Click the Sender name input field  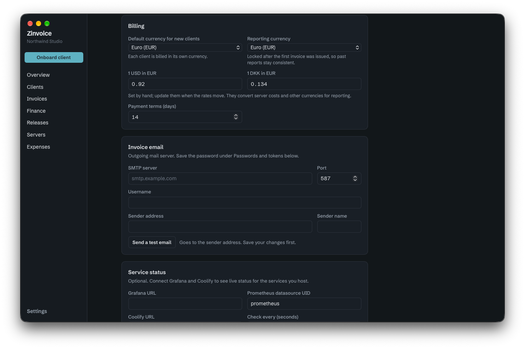(x=339, y=226)
